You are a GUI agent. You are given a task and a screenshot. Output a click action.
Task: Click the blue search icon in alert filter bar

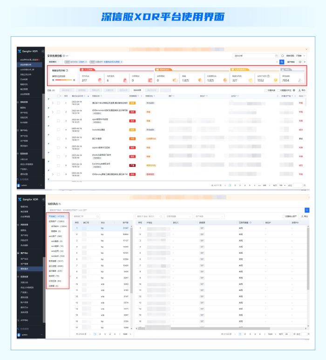[x=282, y=62]
